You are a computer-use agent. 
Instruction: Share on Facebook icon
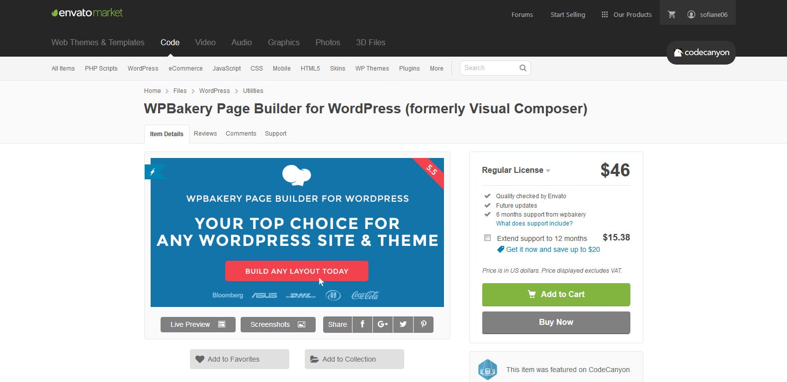[x=362, y=324]
